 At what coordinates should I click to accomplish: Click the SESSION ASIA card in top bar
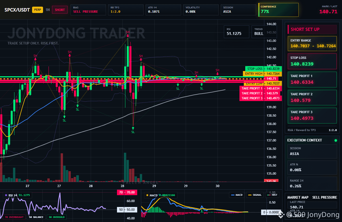point(238,10)
